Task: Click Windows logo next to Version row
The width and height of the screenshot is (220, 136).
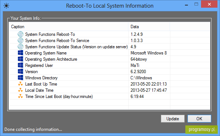Action: point(20,71)
